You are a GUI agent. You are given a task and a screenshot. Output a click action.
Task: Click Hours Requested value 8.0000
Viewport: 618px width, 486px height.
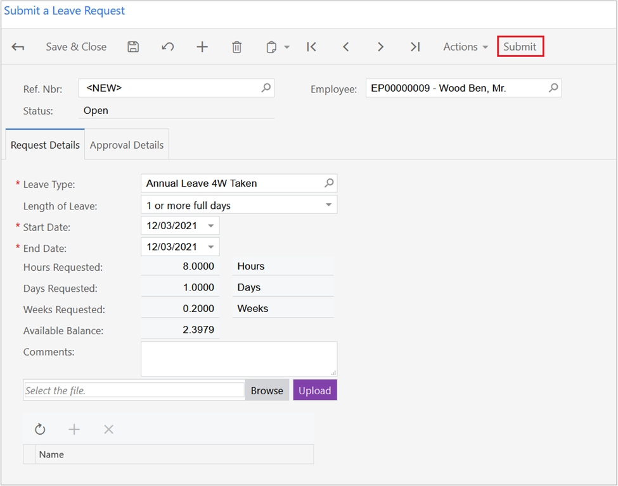tap(198, 266)
